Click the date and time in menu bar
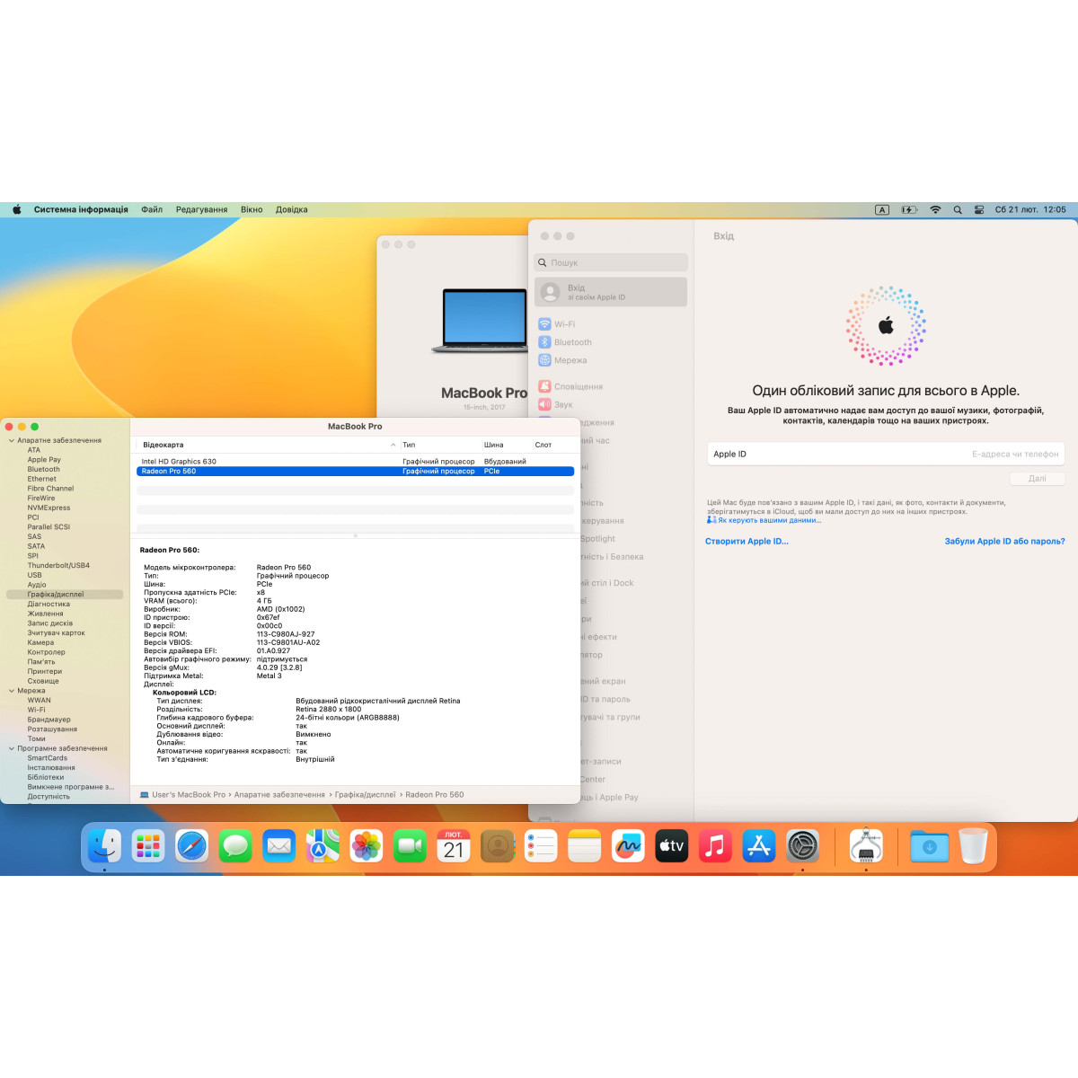This screenshot has width=1078, height=1078. [x=1029, y=209]
